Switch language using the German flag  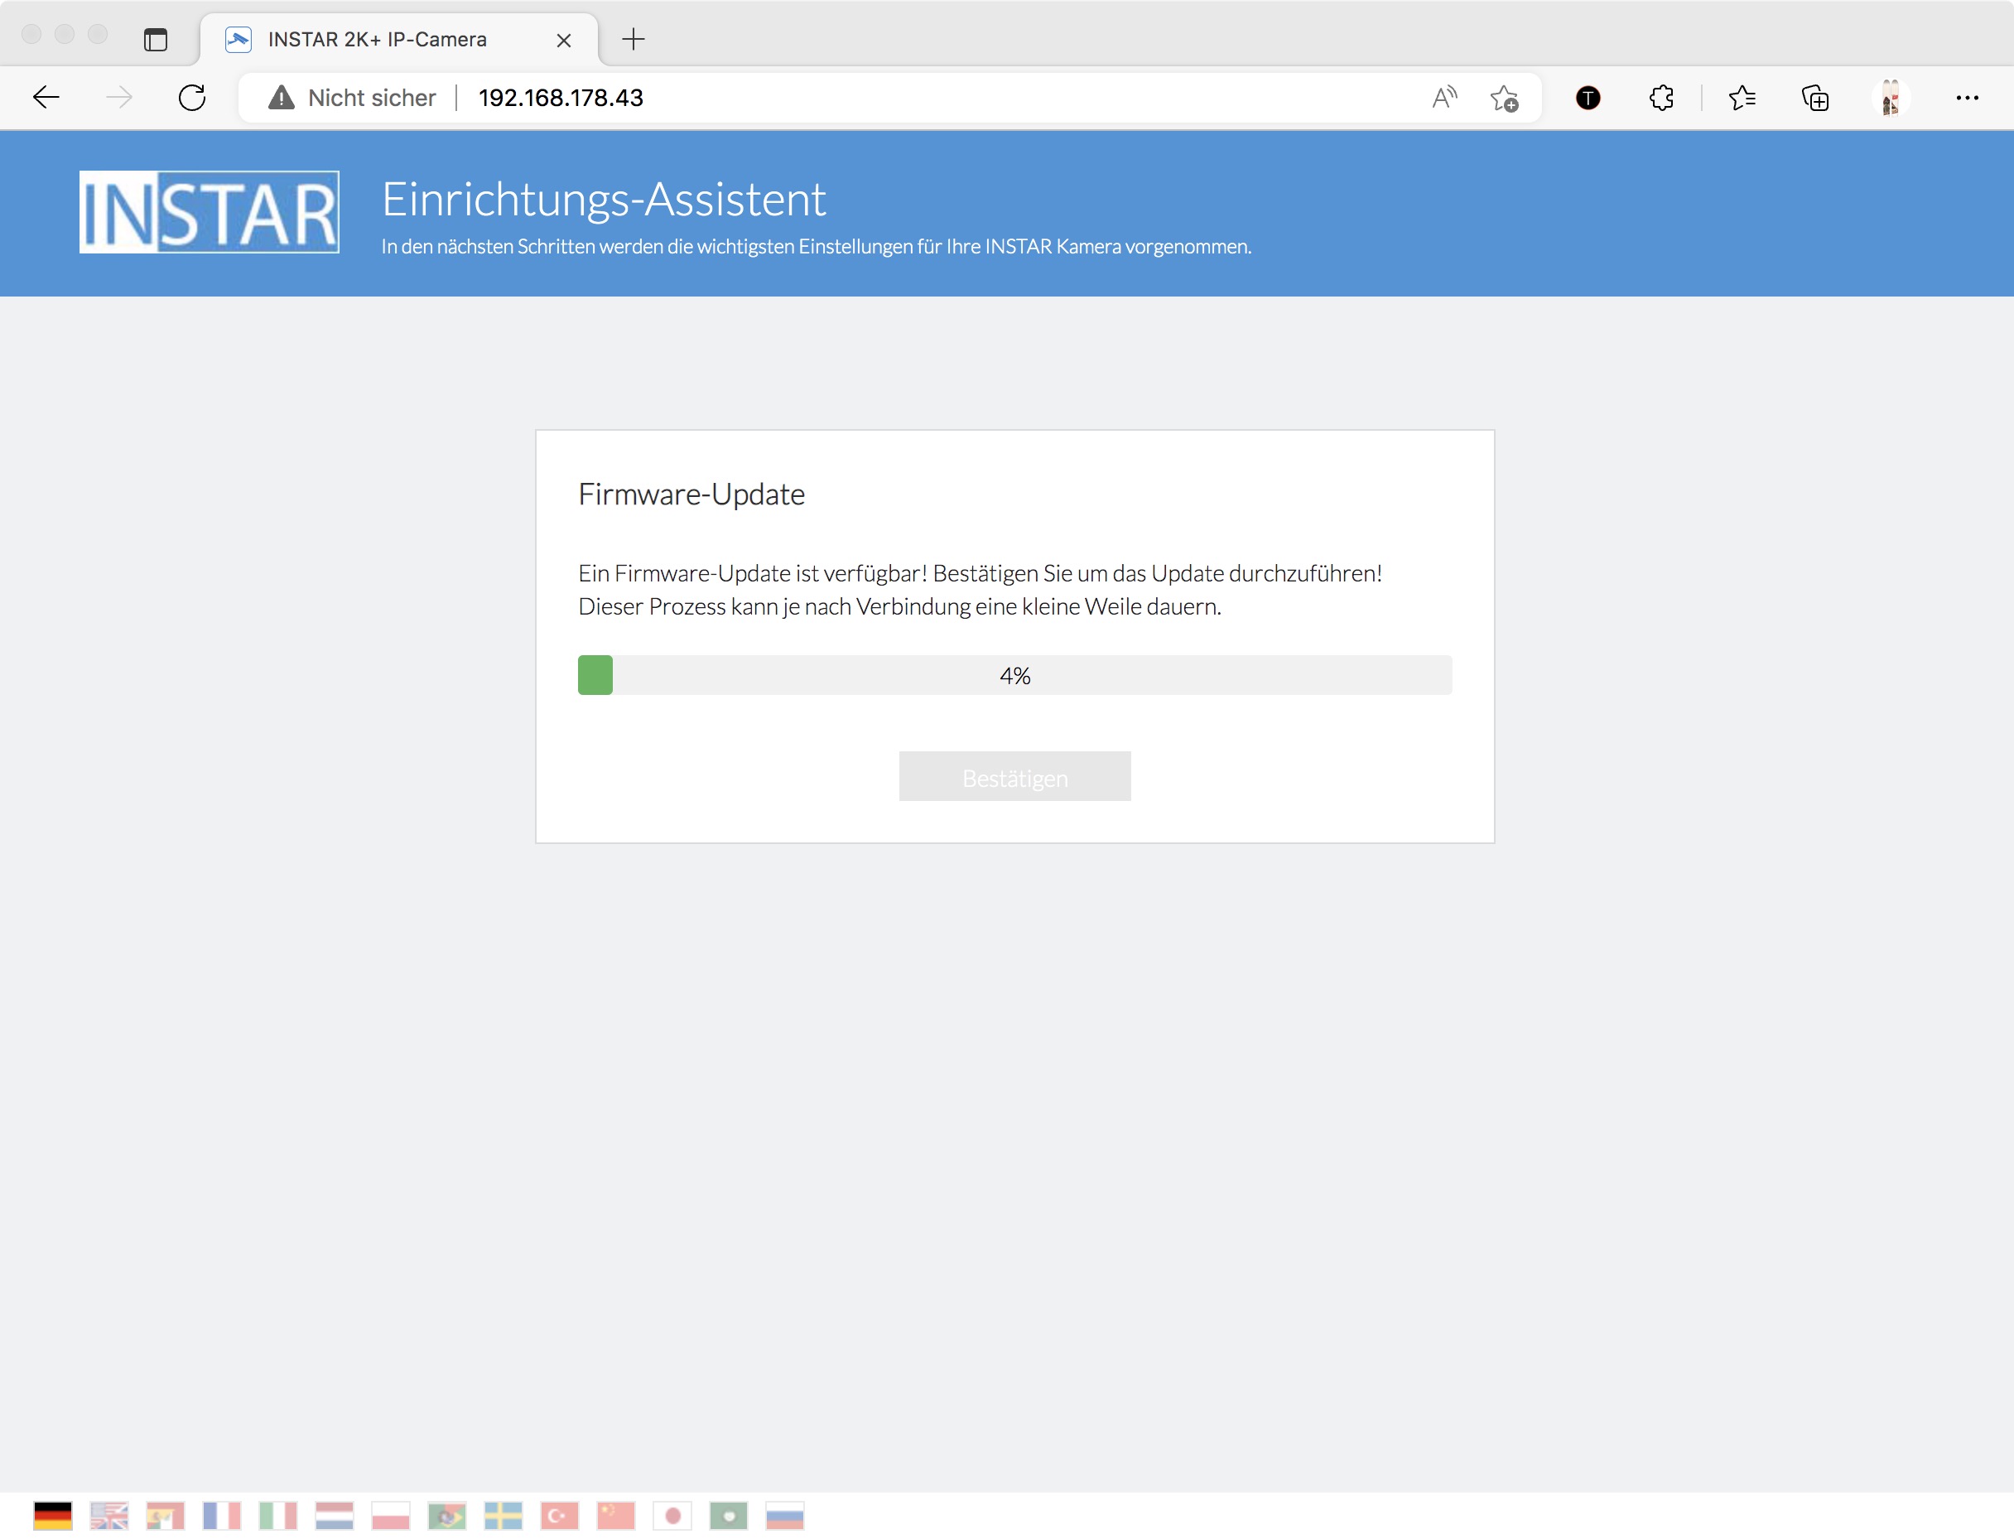(52, 1515)
